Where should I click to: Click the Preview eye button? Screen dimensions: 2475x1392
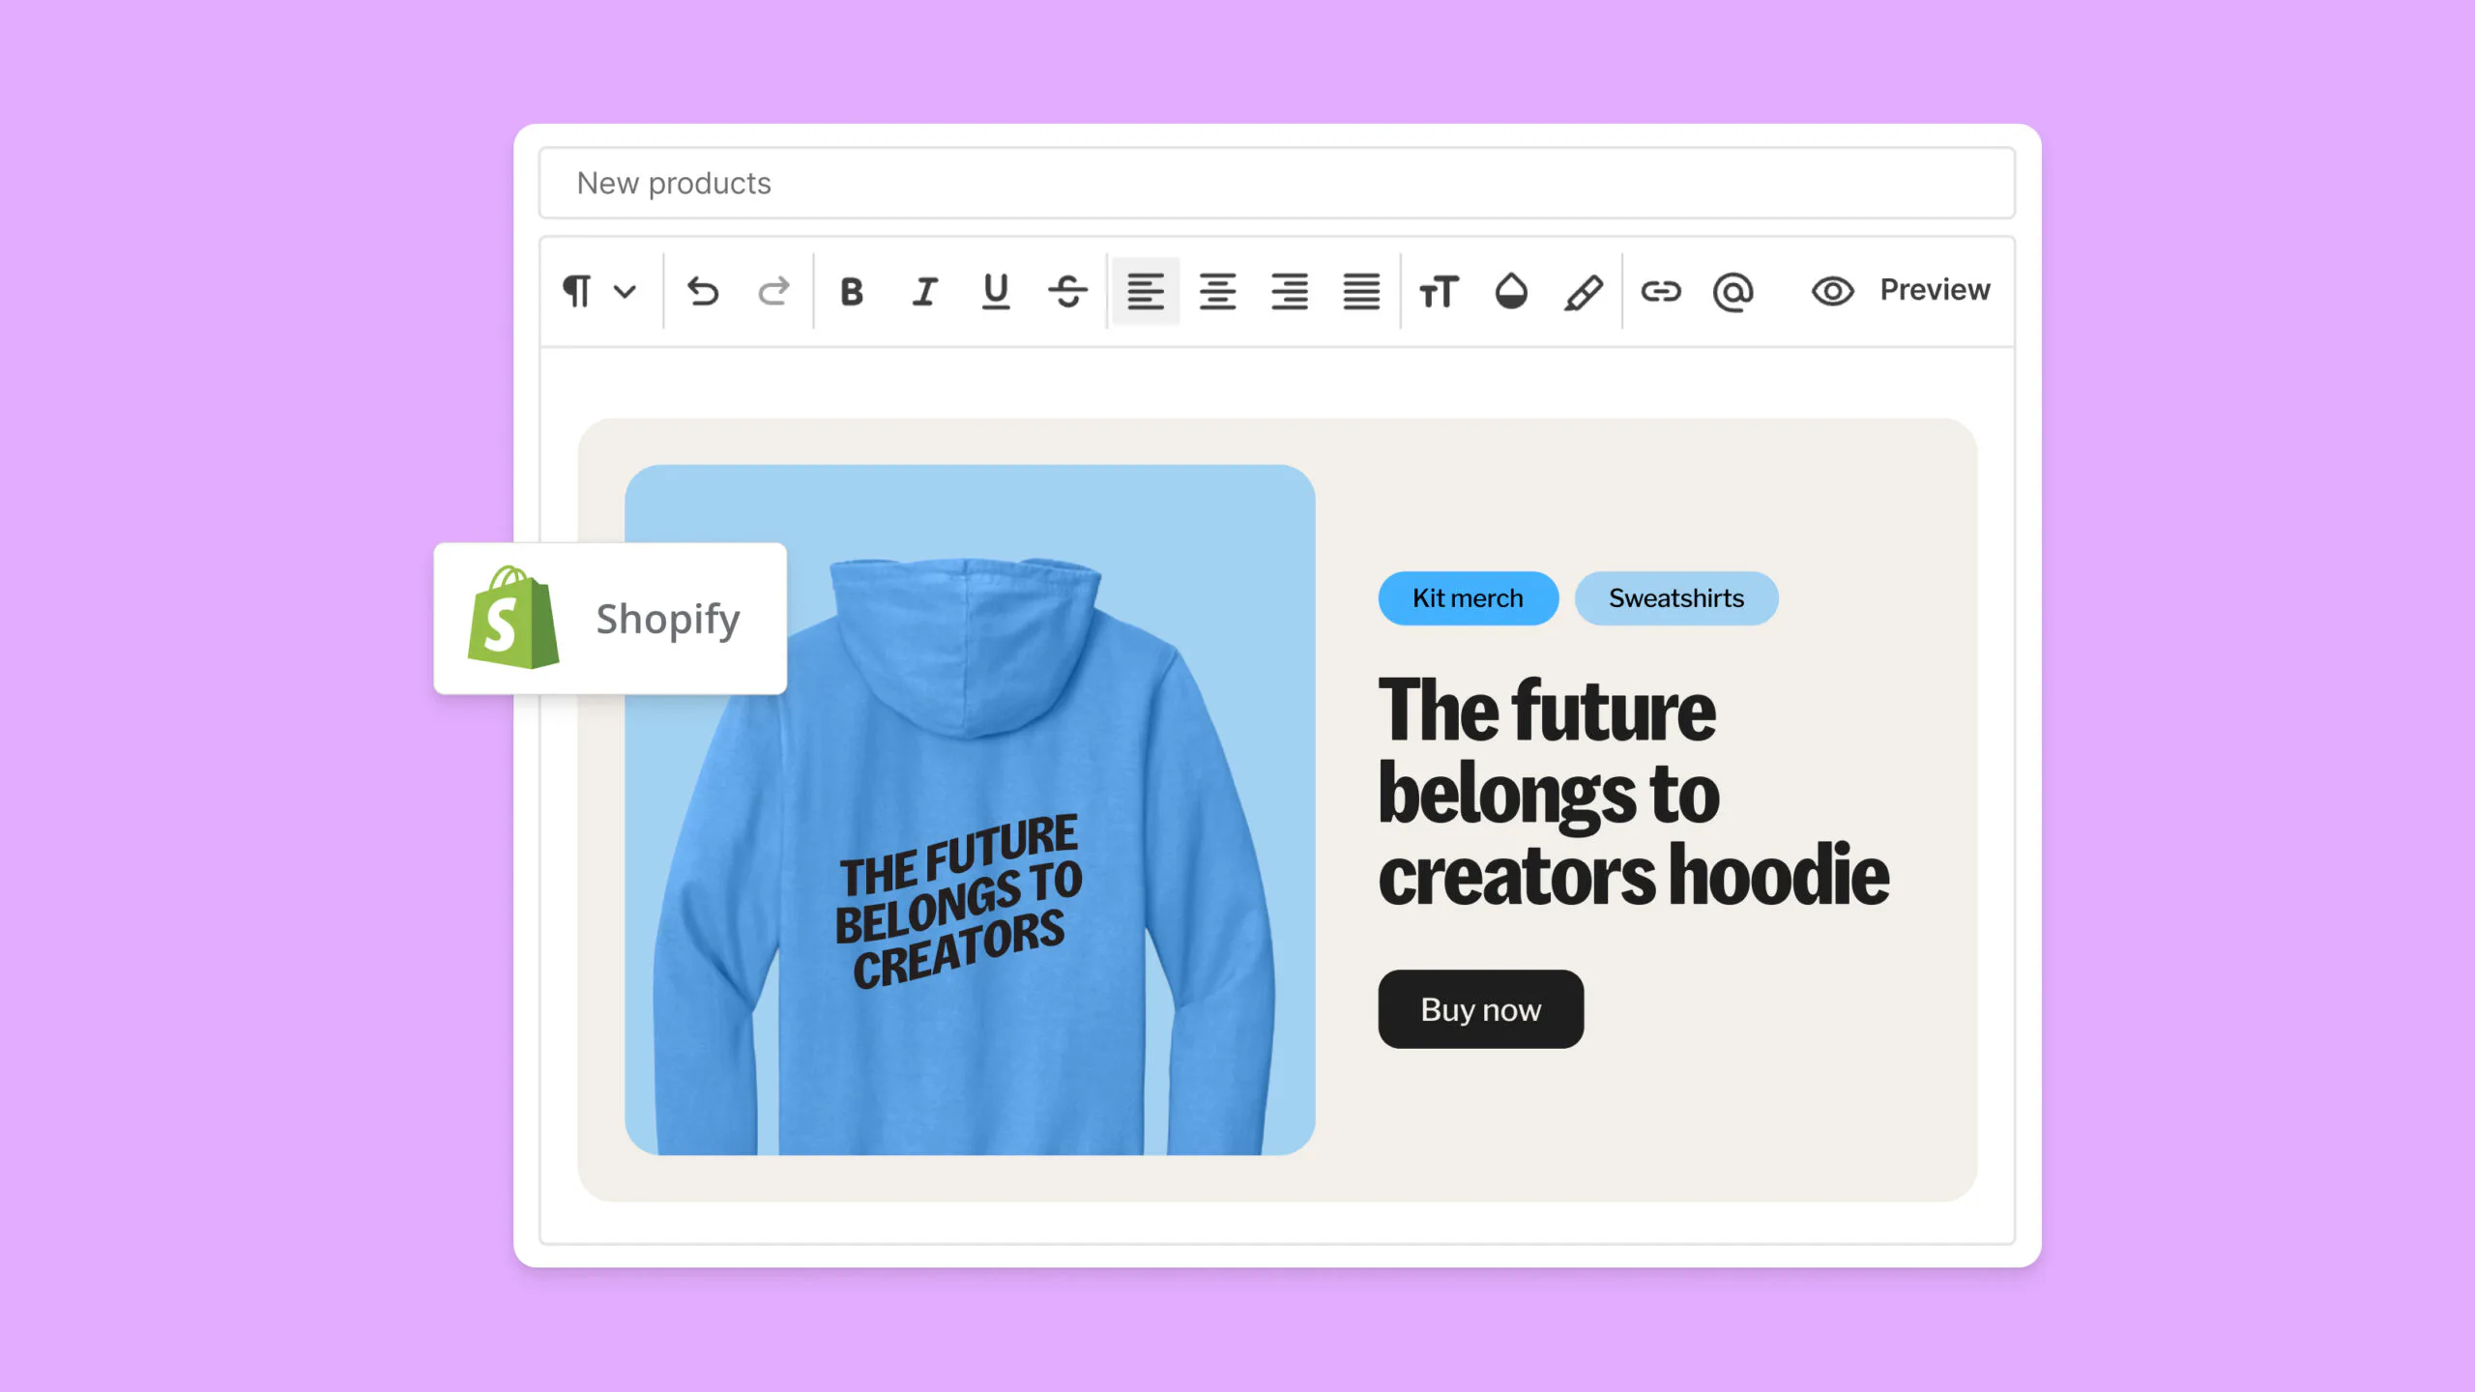(1901, 290)
